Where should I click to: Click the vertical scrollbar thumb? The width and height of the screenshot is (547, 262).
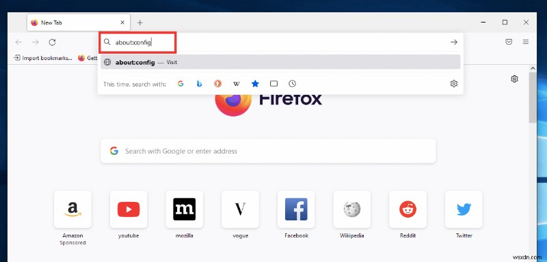[x=533, y=98]
